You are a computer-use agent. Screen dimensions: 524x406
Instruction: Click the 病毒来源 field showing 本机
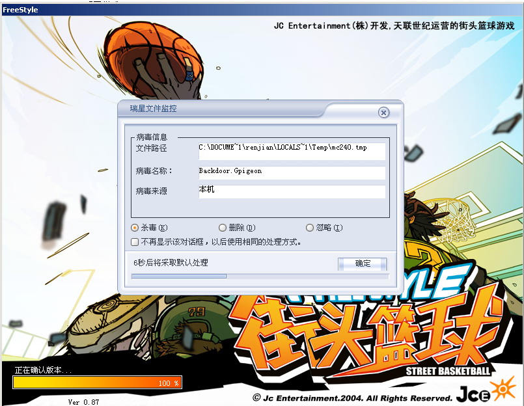click(x=292, y=192)
